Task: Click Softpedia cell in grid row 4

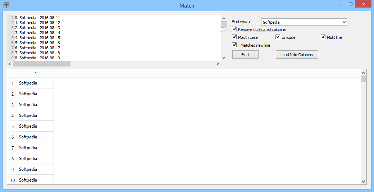Action: click(36, 115)
